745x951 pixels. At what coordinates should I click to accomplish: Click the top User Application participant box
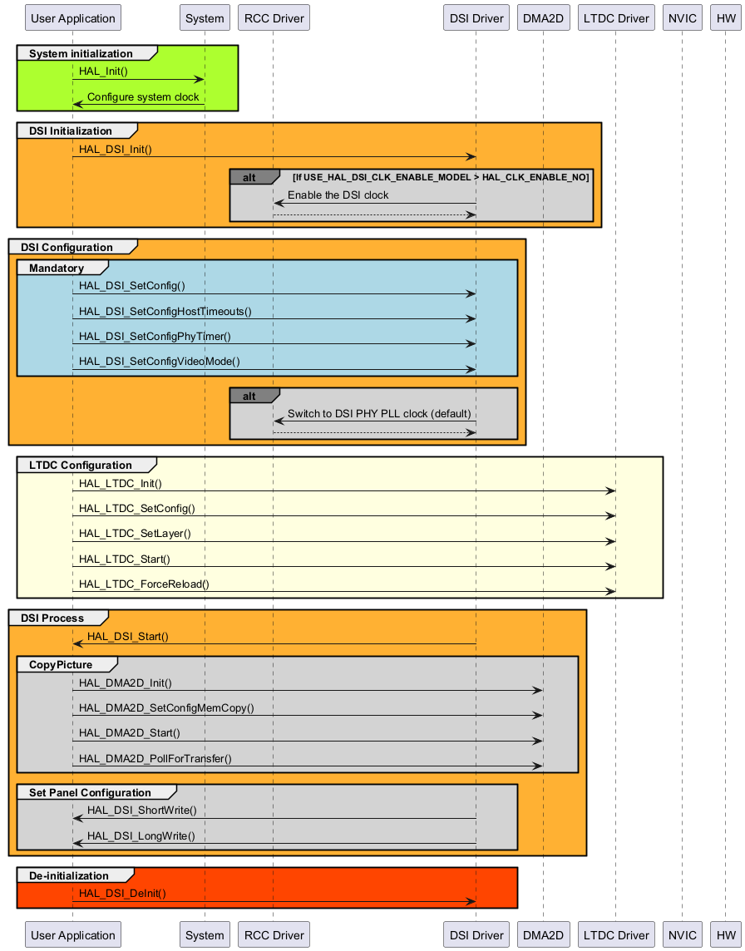(x=73, y=17)
